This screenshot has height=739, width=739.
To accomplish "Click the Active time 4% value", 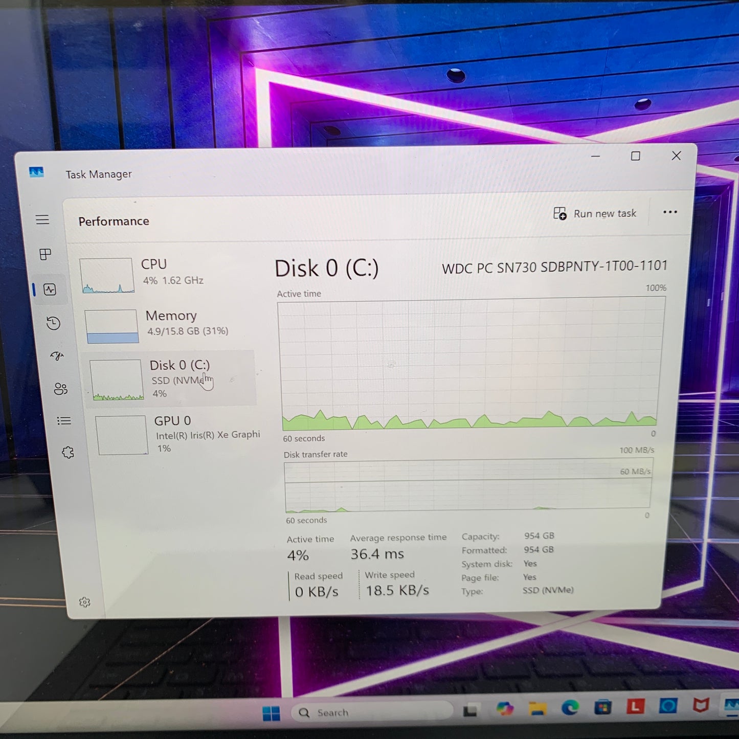I will (x=298, y=555).
